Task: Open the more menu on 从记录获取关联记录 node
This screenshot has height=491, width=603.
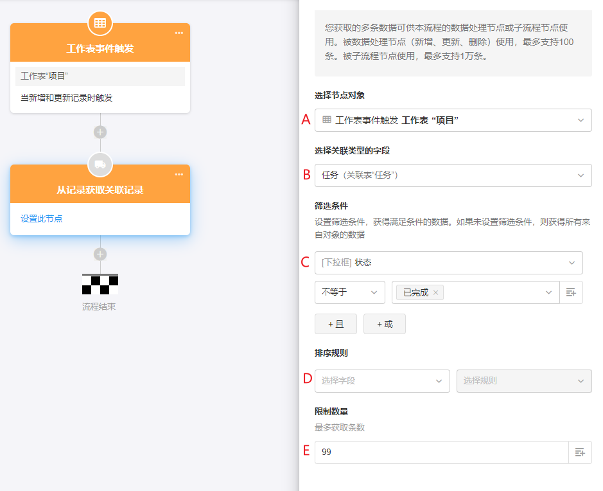Action: pyautogui.click(x=179, y=175)
